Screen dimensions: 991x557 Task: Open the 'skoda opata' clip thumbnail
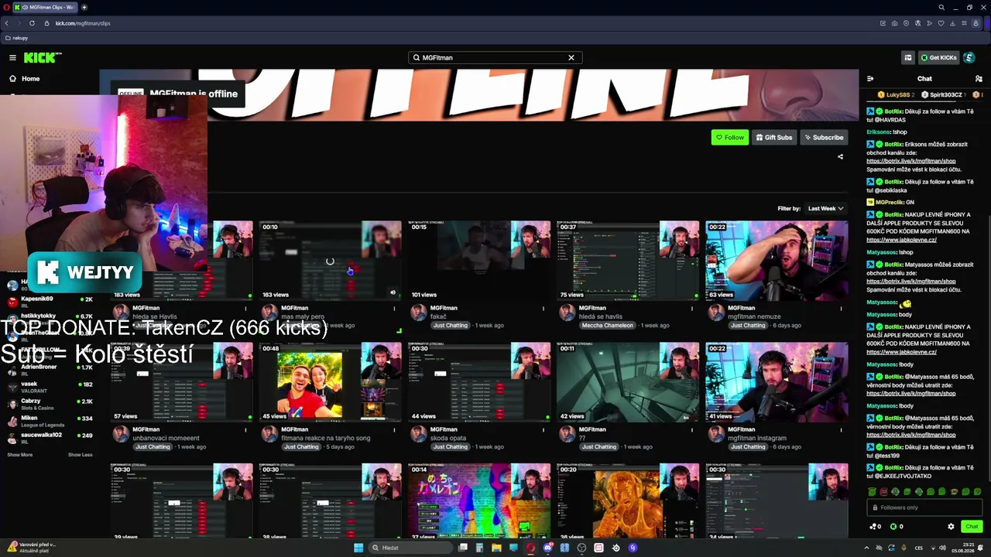479,382
